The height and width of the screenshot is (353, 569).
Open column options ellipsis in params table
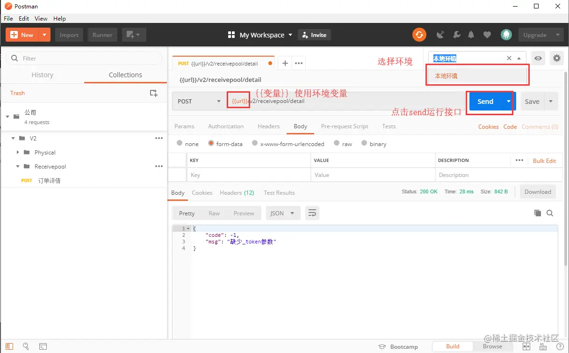tap(519, 160)
